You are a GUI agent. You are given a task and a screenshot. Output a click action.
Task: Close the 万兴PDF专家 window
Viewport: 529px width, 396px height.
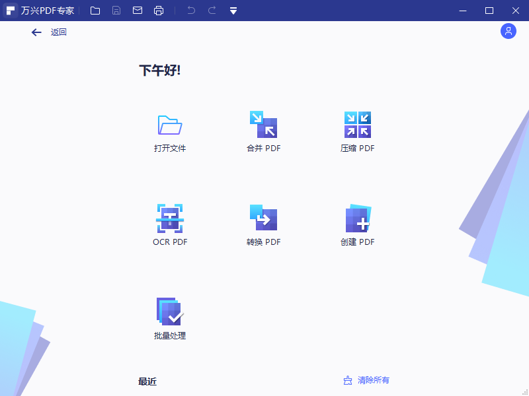516,11
